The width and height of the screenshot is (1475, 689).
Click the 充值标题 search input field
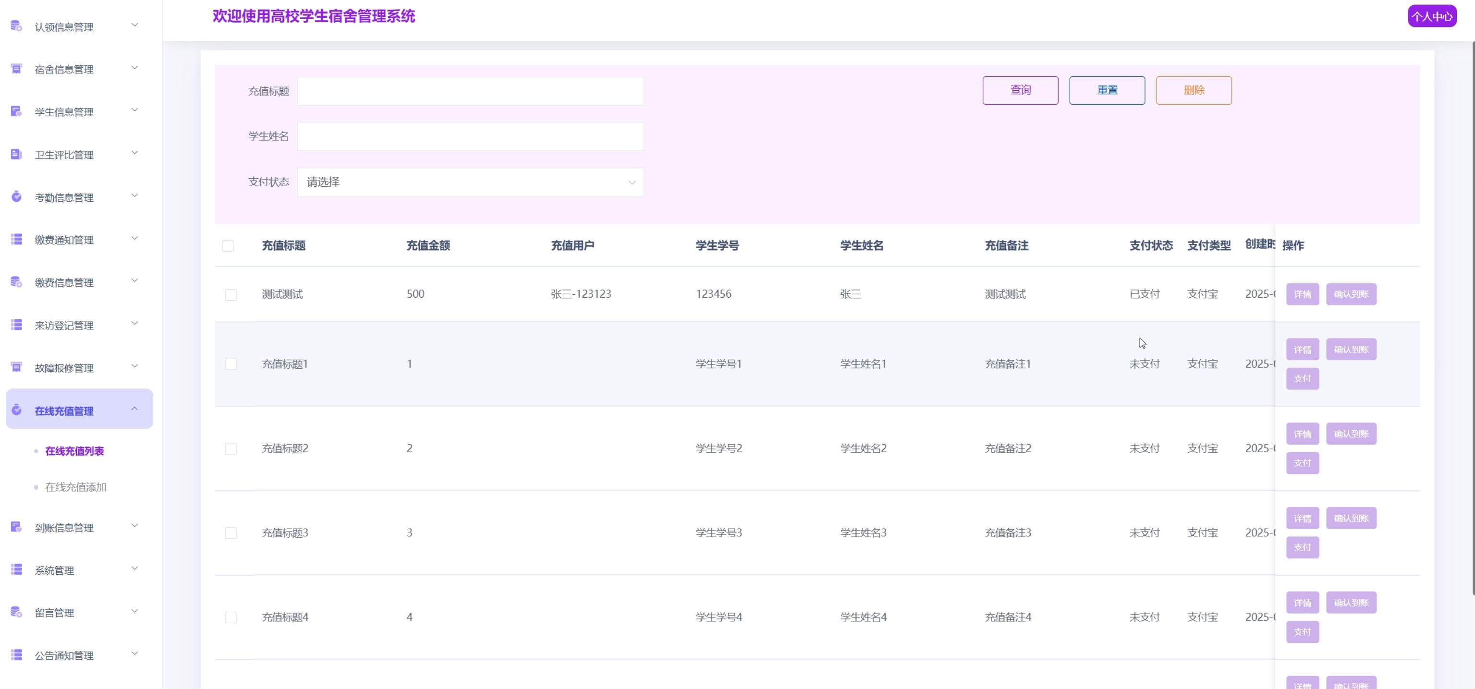(471, 91)
